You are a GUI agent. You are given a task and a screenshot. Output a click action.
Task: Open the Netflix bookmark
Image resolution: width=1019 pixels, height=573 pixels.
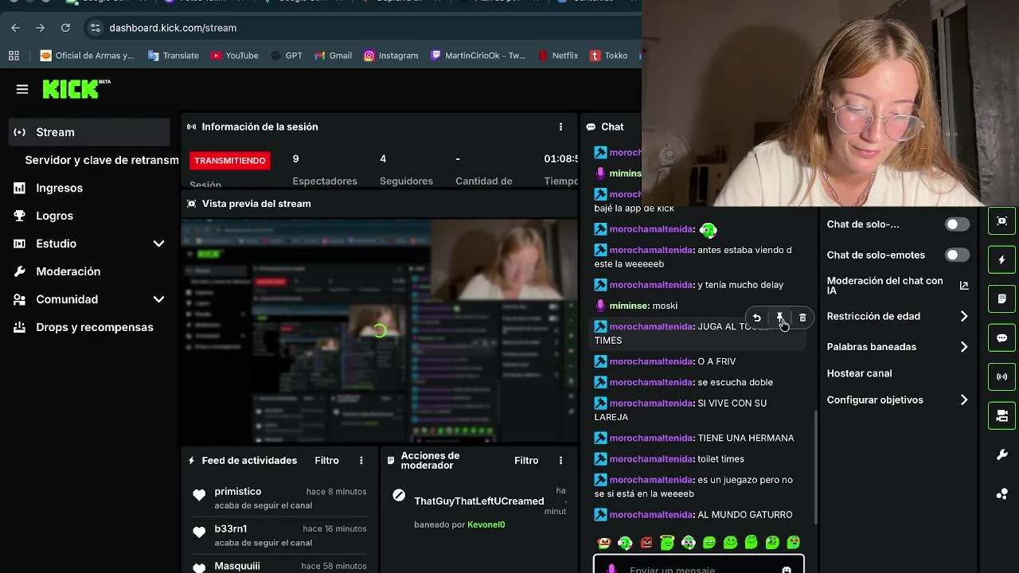pyautogui.click(x=558, y=56)
